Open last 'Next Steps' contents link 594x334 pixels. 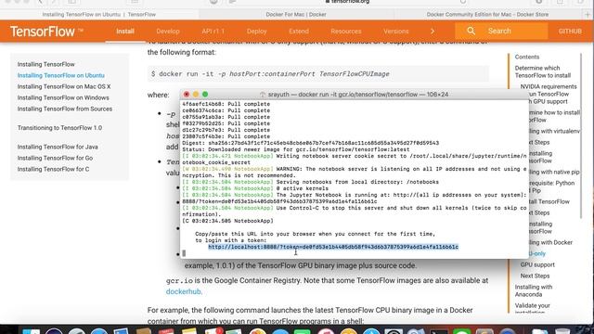[x=535, y=276]
